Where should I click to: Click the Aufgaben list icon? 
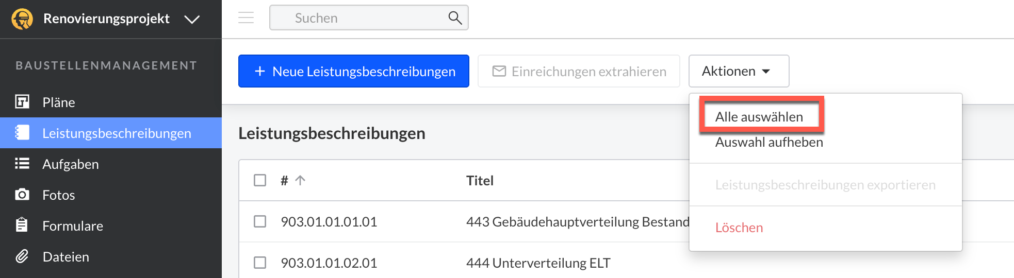coord(22,164)
